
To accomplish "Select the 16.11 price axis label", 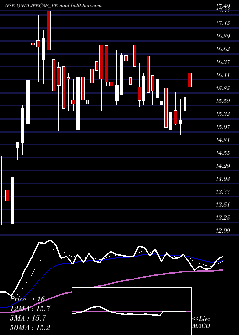I will 223,75.
